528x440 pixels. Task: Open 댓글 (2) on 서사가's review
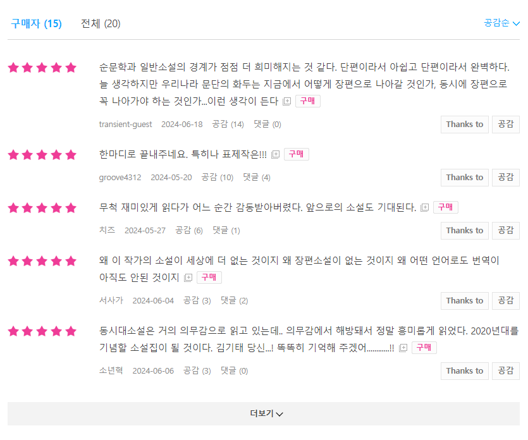[235, 301]
